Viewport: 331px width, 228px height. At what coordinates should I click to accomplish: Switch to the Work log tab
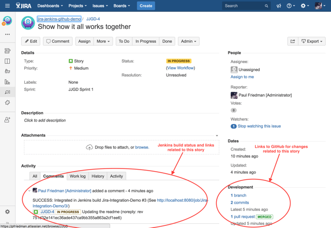click(78, 176)
